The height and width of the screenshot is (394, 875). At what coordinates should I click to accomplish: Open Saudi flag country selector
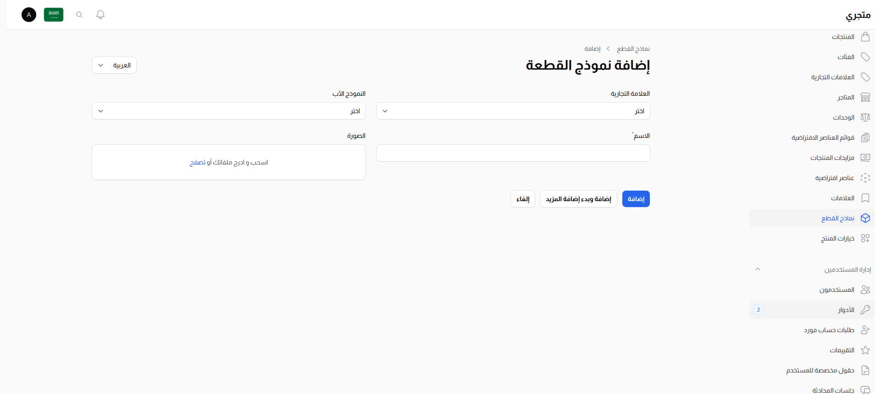(x=54, y=15)
